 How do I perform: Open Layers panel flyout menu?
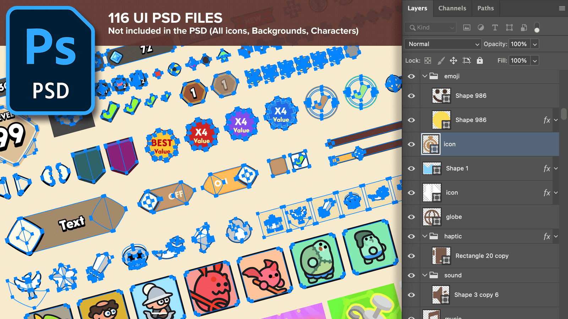coord(562,8)
